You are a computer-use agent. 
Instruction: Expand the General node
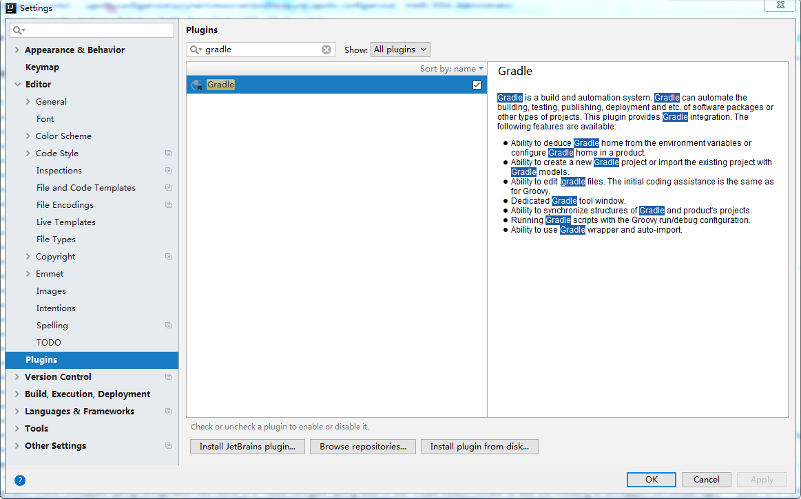[x=28, y=102]
